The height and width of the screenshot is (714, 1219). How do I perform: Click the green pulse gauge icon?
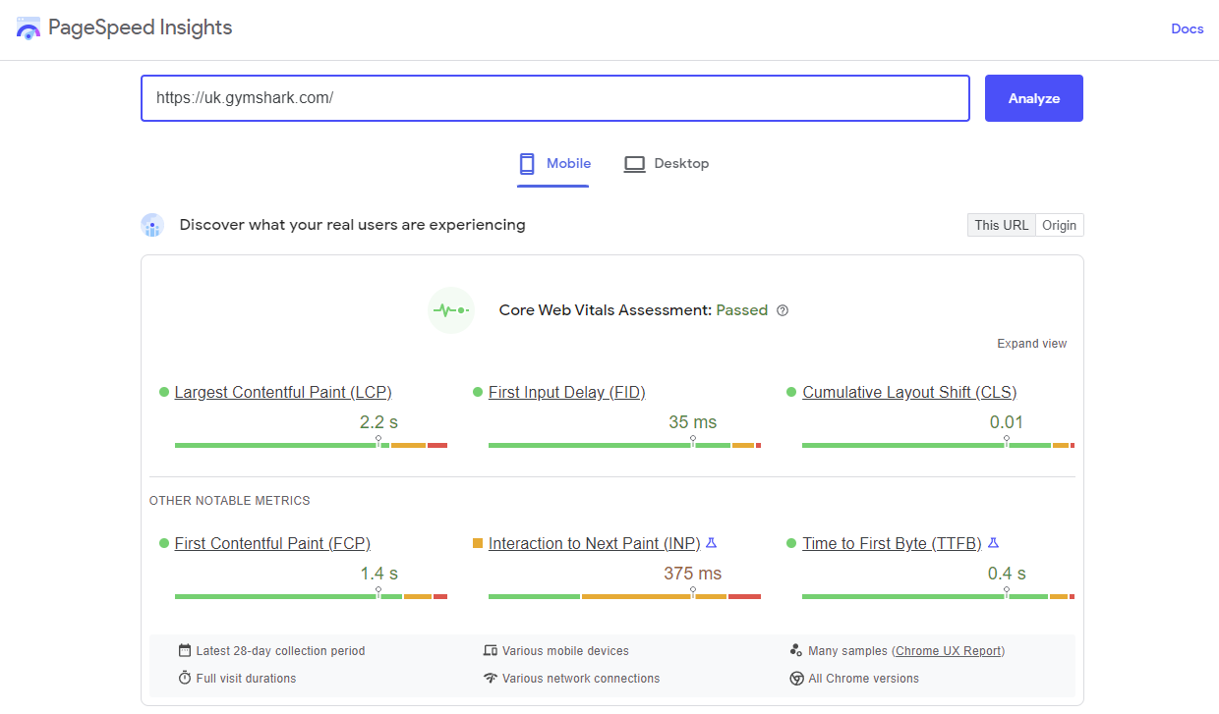tap(450, 309)
